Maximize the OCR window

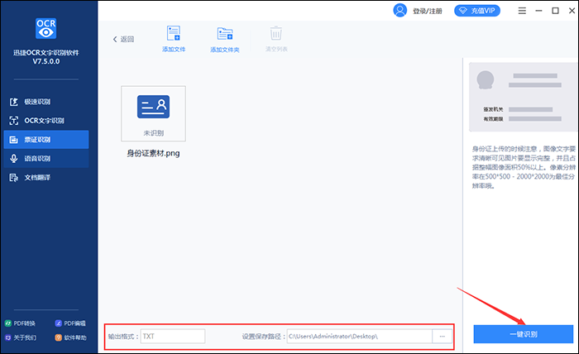[555, 11]
